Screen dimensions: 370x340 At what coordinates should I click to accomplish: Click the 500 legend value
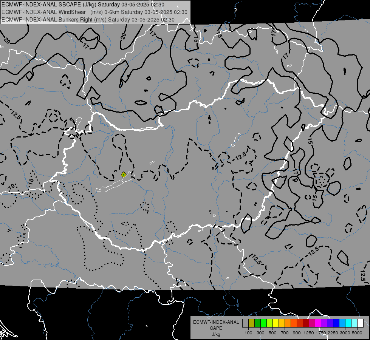tap(272, 333)
